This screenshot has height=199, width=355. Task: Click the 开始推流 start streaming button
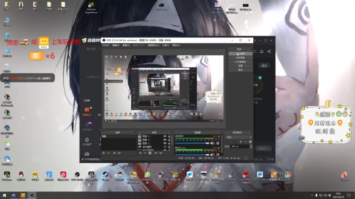tap(241, 54)
